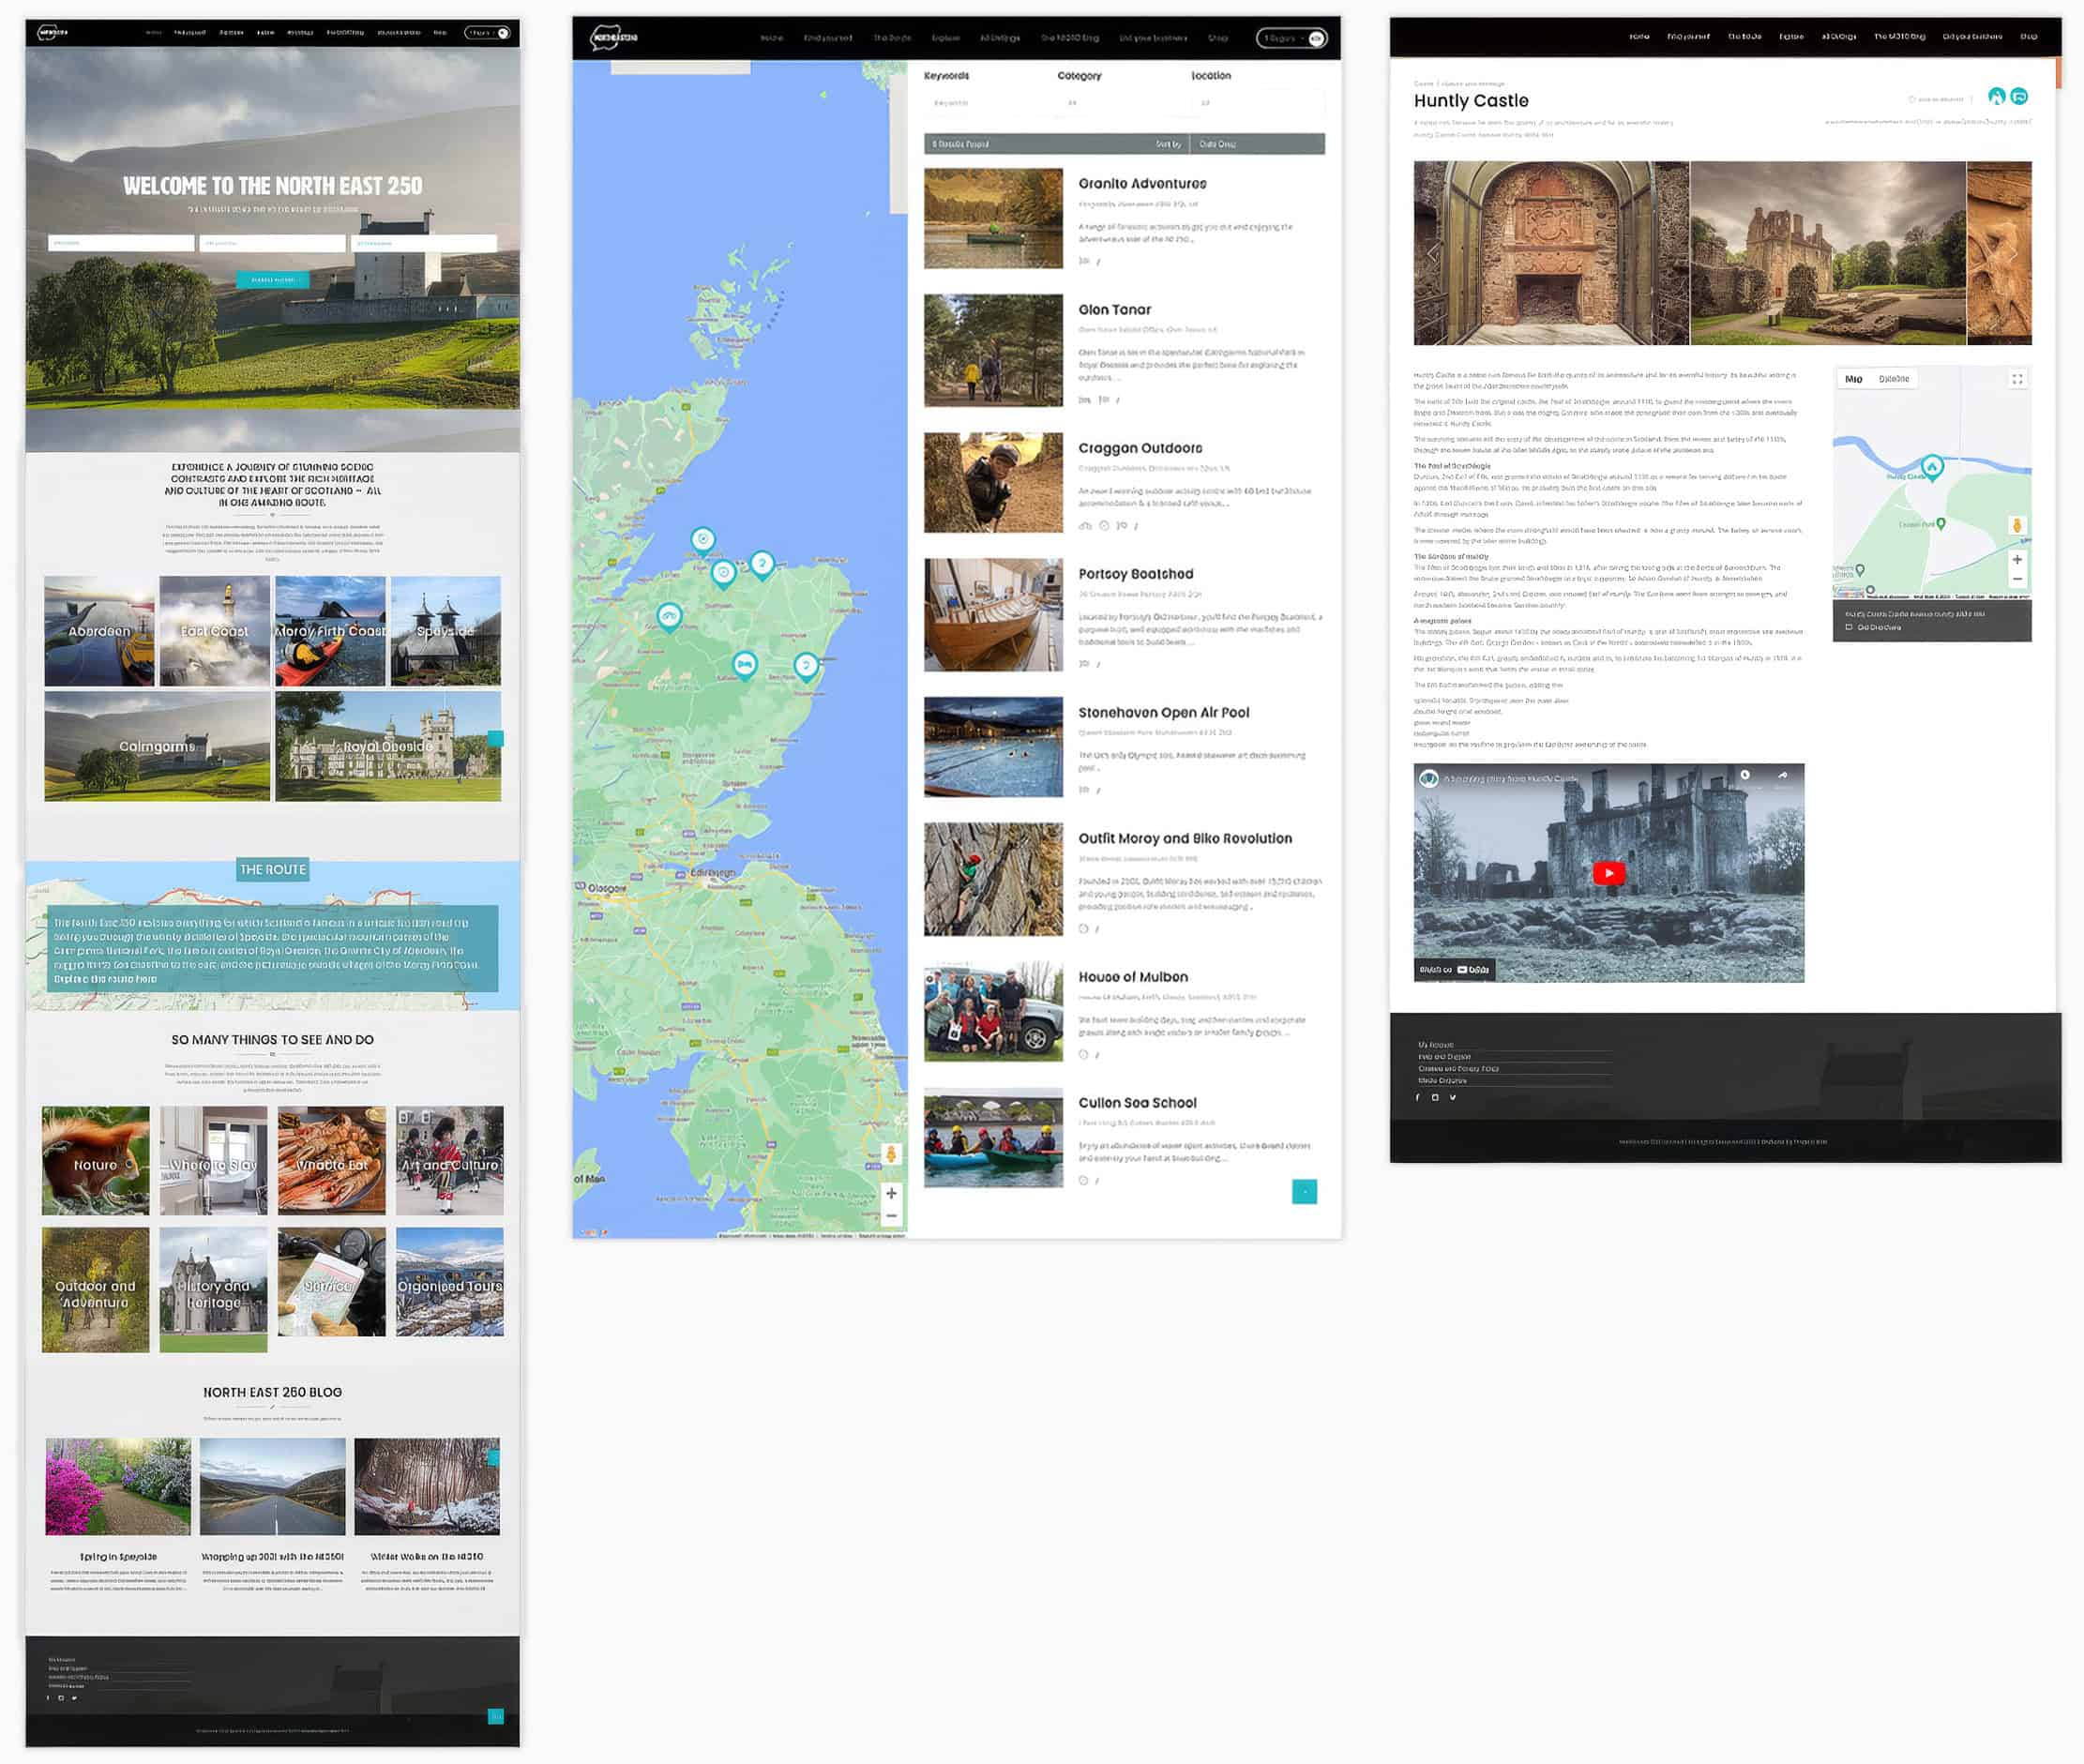This screenshot has width=2084, height=1764.
Task: Click the Craggan Outdoors listing photo
Action: [993, 482]
